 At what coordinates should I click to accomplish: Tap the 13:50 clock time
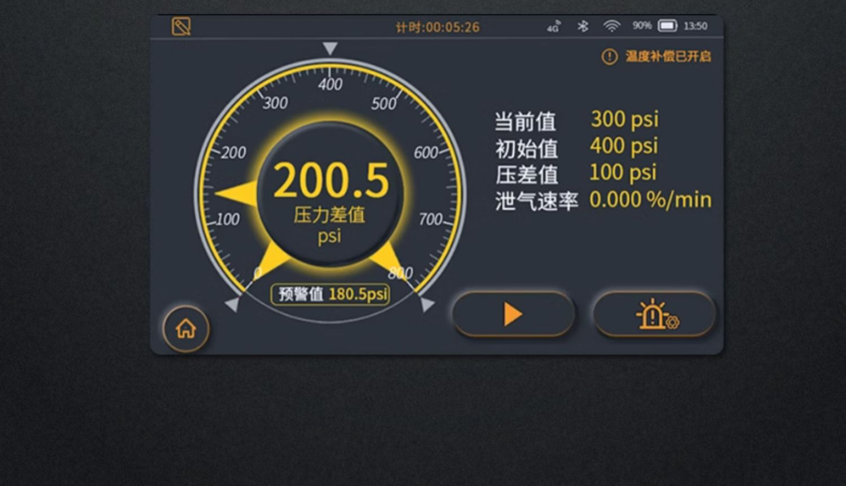point(695,26)
